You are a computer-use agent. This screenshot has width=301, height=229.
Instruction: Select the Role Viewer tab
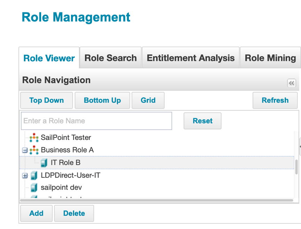[x=49, y=58]
